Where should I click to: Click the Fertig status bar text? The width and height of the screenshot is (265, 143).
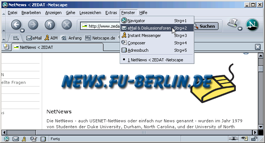click(x=55, y=139)
